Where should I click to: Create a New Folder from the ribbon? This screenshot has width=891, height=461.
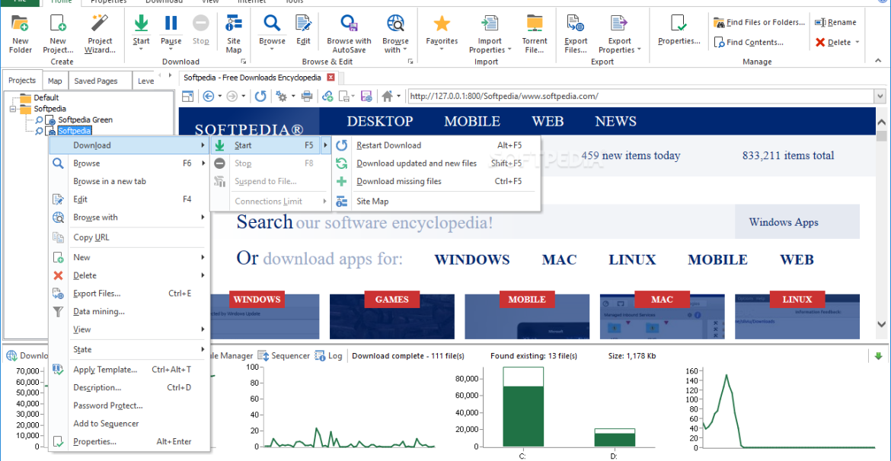click(21, 33)
